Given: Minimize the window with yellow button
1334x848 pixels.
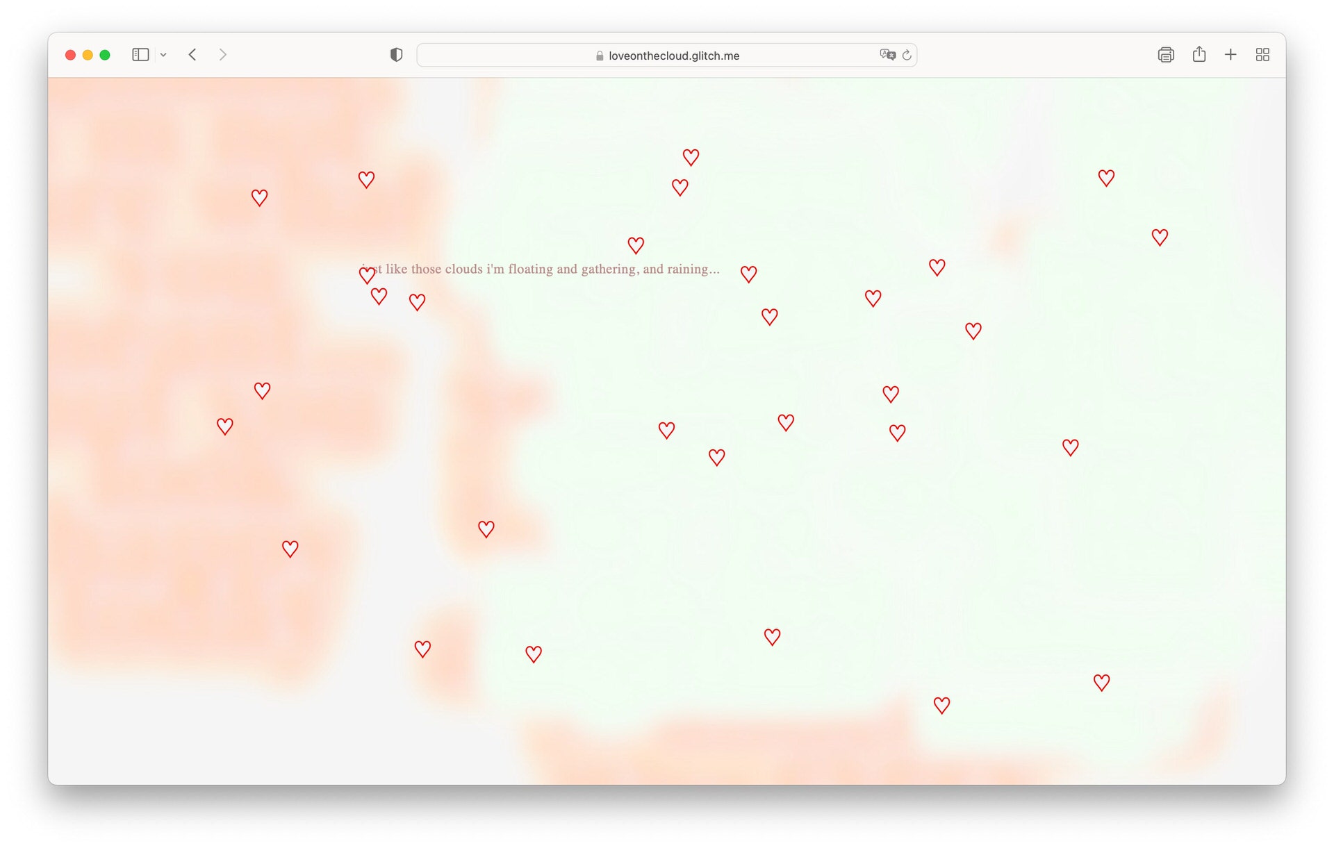Looking at the screenshot, I should coord(88,55).
